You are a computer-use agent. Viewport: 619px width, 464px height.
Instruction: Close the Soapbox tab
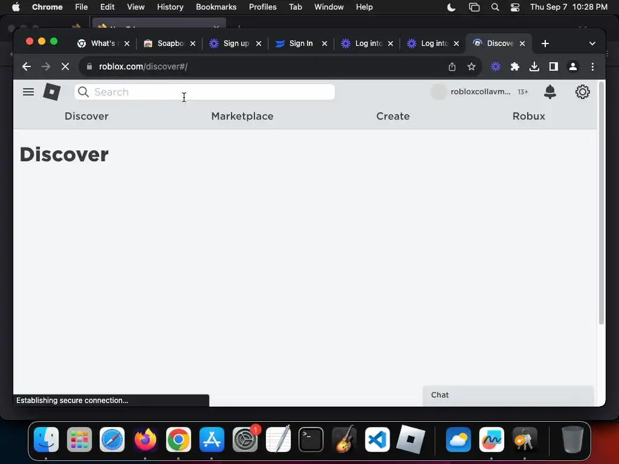tap(193, 43)
